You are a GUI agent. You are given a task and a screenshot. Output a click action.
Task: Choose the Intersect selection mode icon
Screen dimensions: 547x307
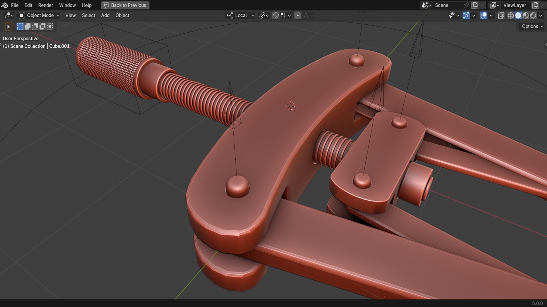50,26
